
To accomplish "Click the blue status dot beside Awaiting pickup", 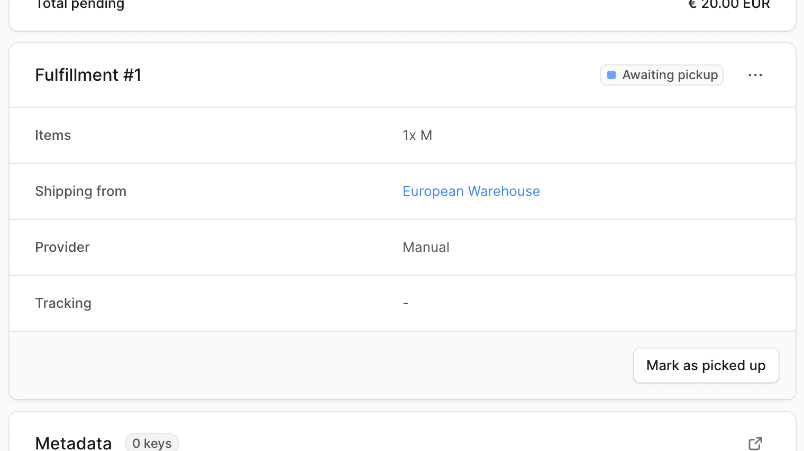I will coord(611,75).
